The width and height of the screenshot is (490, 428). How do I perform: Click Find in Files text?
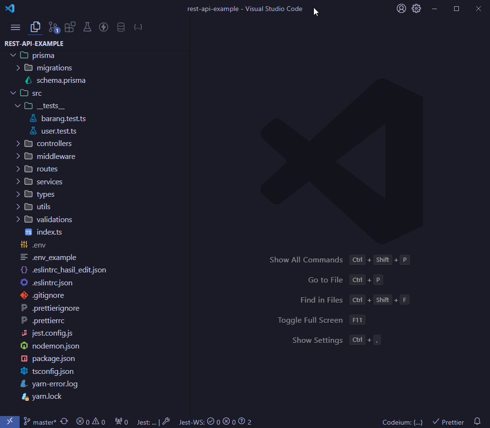coord(322,300)
